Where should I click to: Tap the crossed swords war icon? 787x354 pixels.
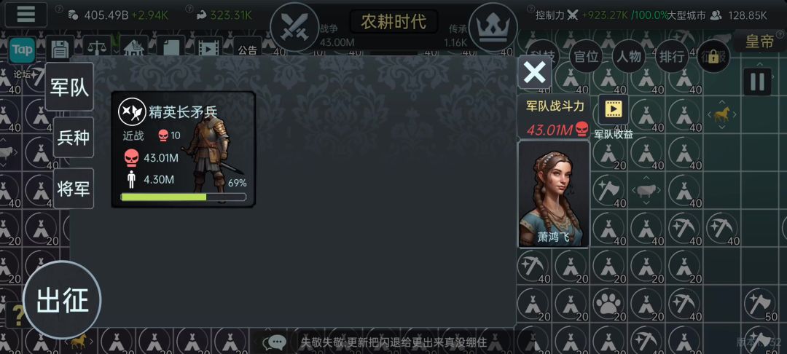pyautogui.click(x=294, y=26)
